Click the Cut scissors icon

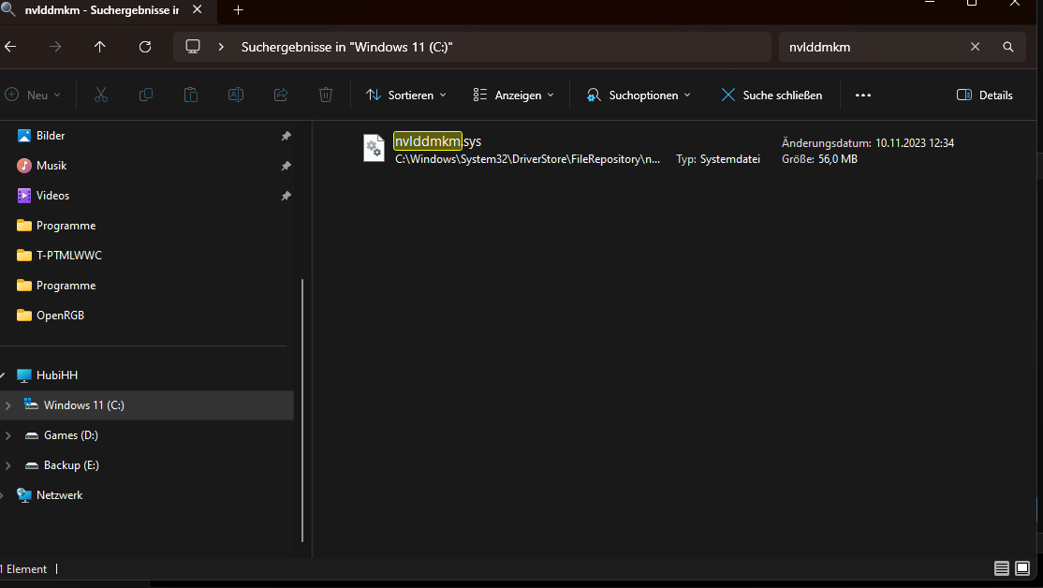(101, 96)
